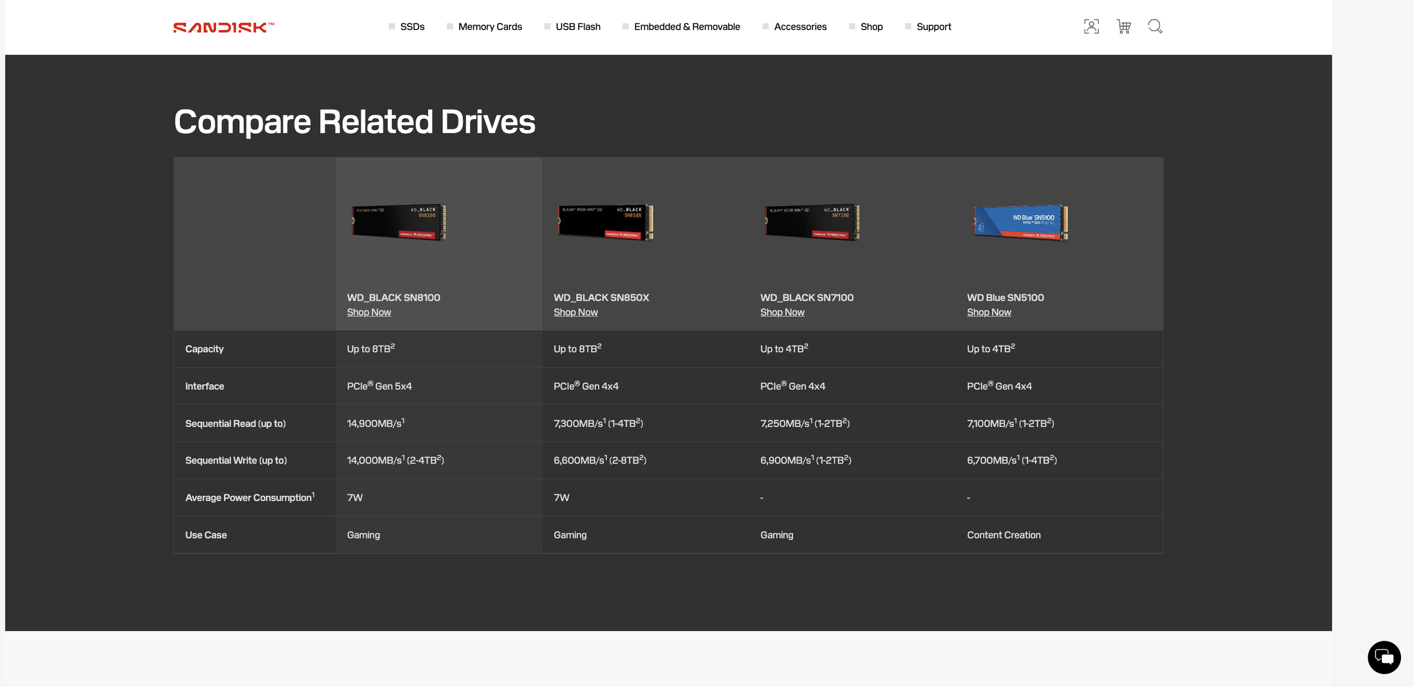Expand the SSDs navigation menu

[x=412, y=27]
